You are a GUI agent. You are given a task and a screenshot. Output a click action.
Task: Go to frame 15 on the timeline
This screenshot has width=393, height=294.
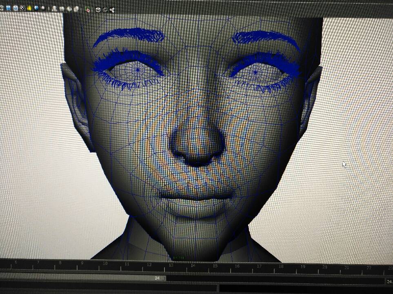click(x=215, y=266)
